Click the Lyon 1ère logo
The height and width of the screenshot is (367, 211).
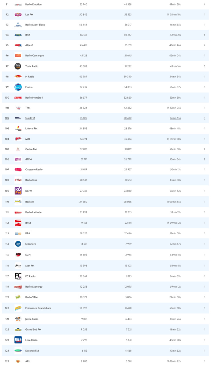[18, 244]
